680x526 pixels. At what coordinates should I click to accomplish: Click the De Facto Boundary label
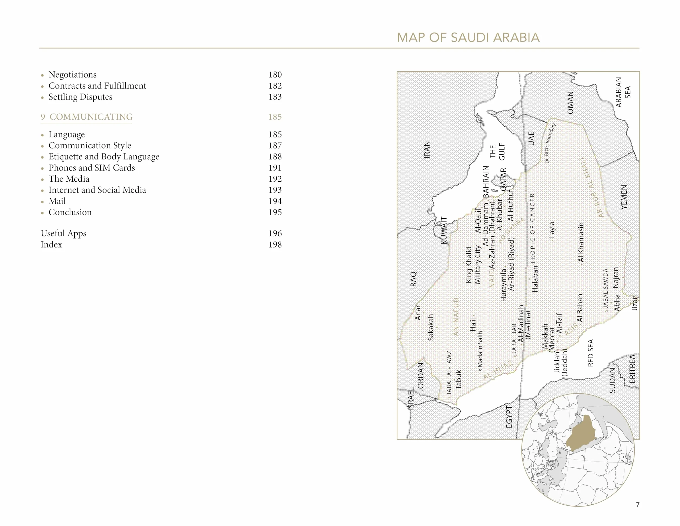click(x=550, y=143)
